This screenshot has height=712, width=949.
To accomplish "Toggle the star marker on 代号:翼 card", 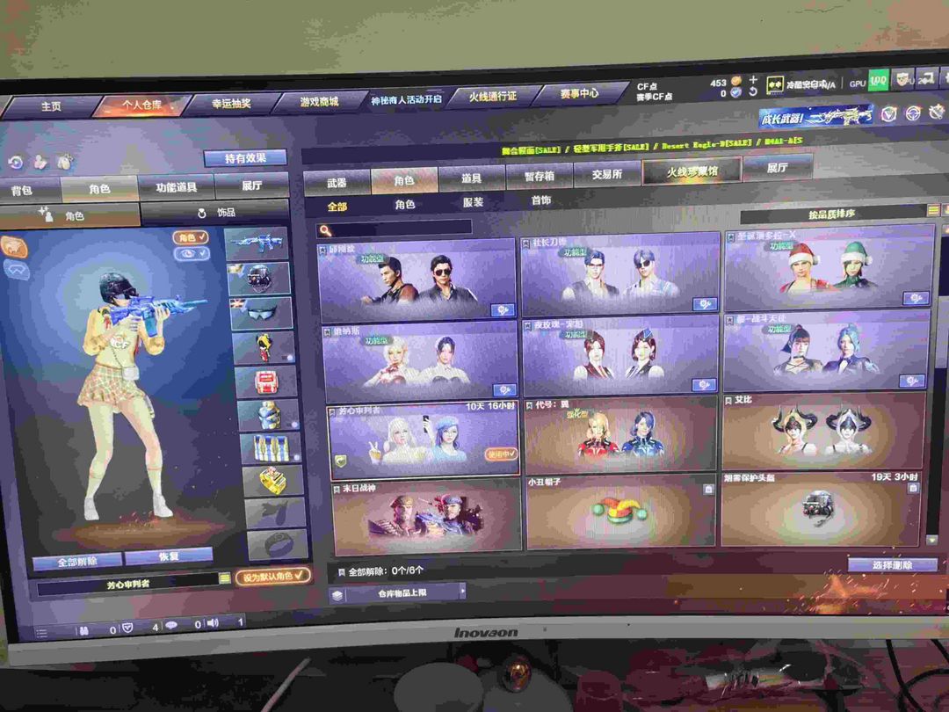I will [529, 405].
